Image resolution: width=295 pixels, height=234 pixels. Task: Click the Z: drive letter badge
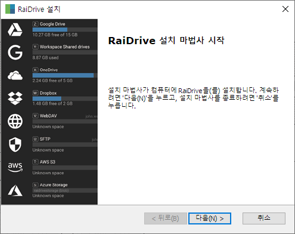pyautogui.click(x=35, y=24)
